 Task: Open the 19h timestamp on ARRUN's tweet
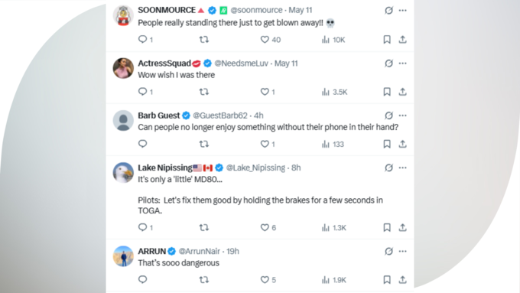coord(232,251)
